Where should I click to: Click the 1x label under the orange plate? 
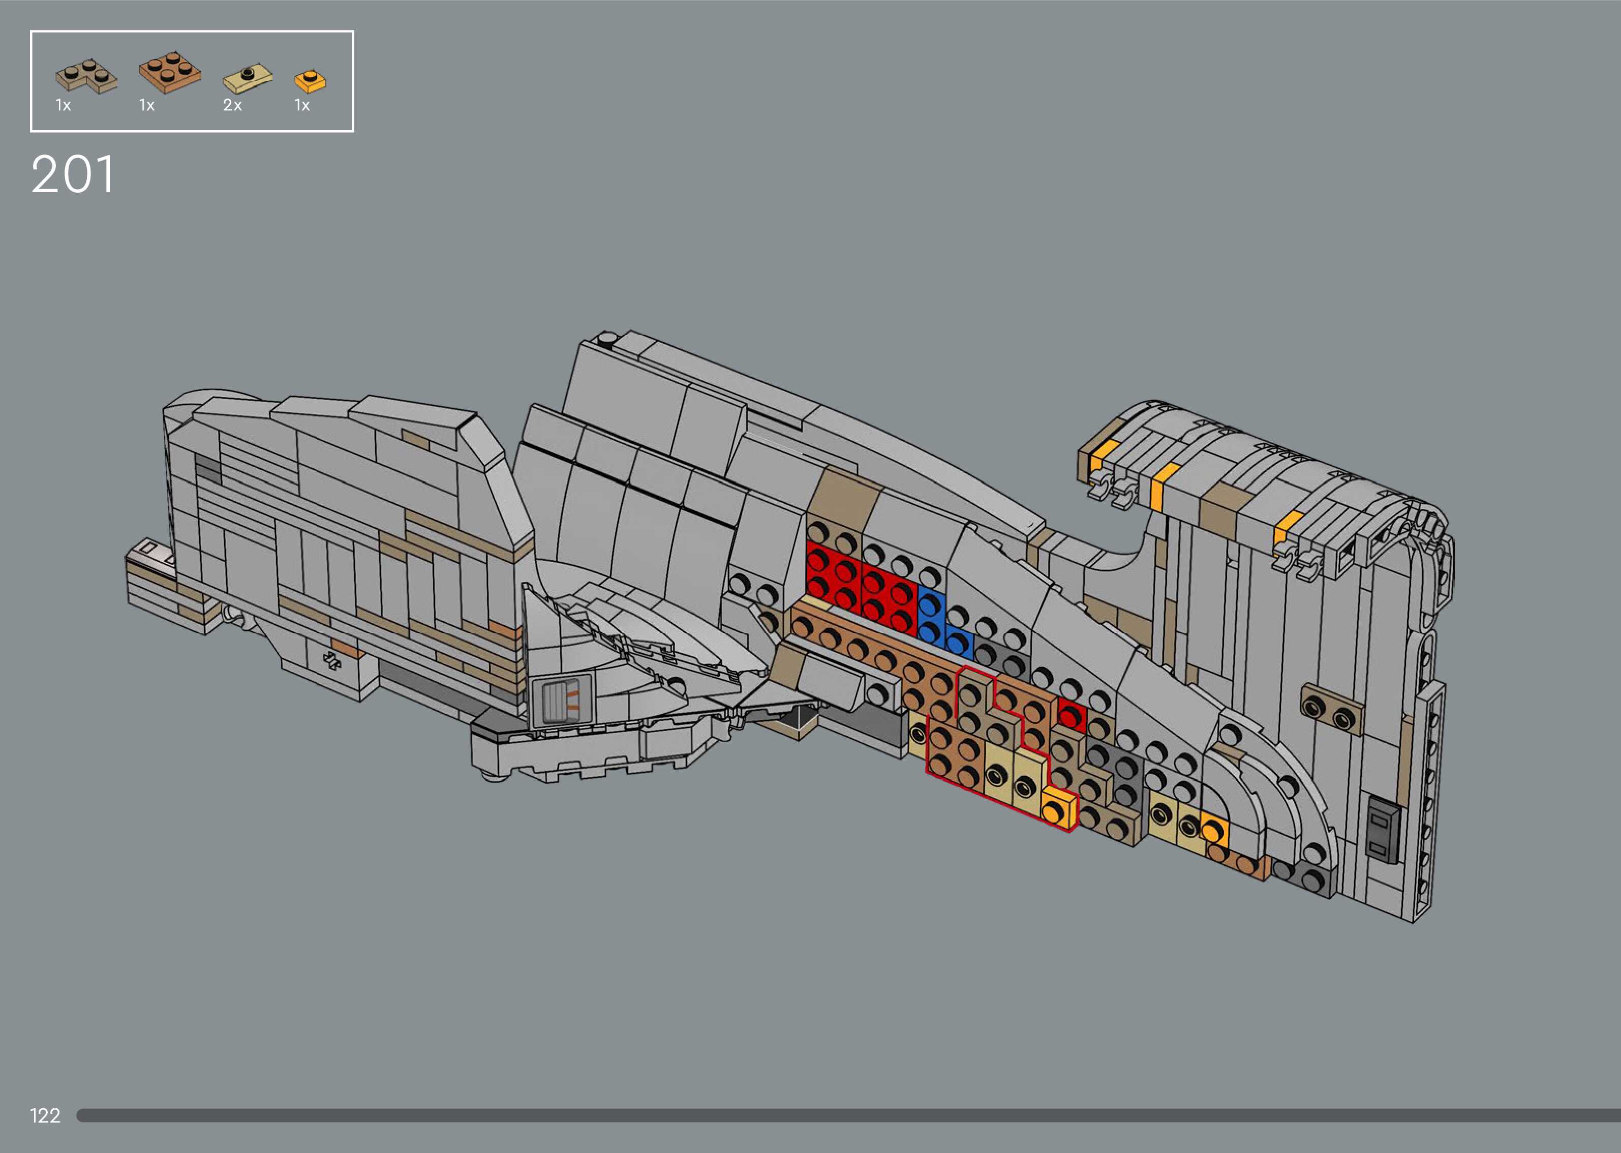coord(302,106)
